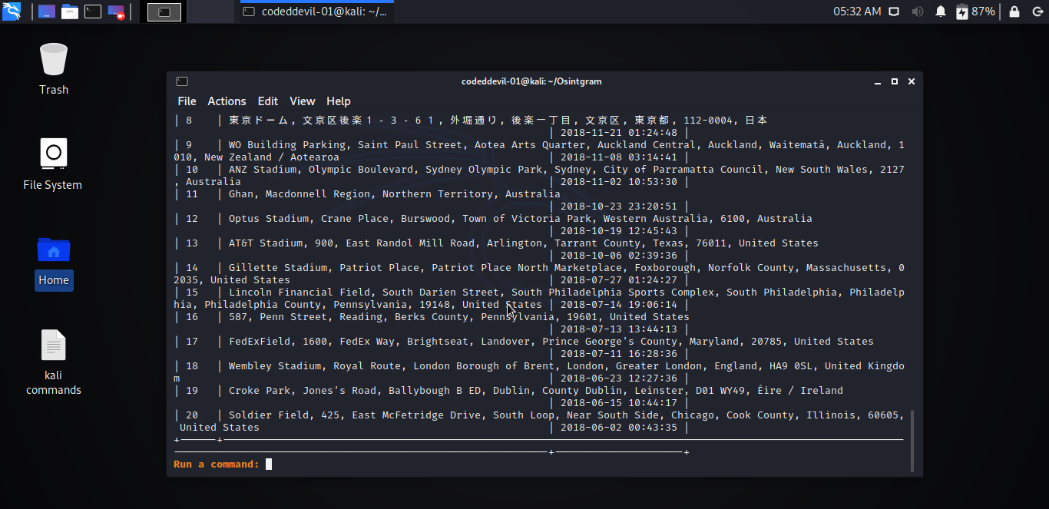Click timestamp 2018-06-02 00:43:35

click(x=619, y=427)
